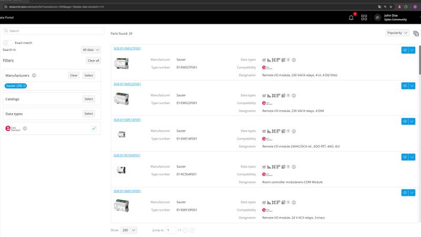421x237 pixels.
Task: Expand download options for EY-EM522F001
Action: [412, 86]
